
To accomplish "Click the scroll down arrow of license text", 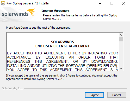I will coord(121,69).
